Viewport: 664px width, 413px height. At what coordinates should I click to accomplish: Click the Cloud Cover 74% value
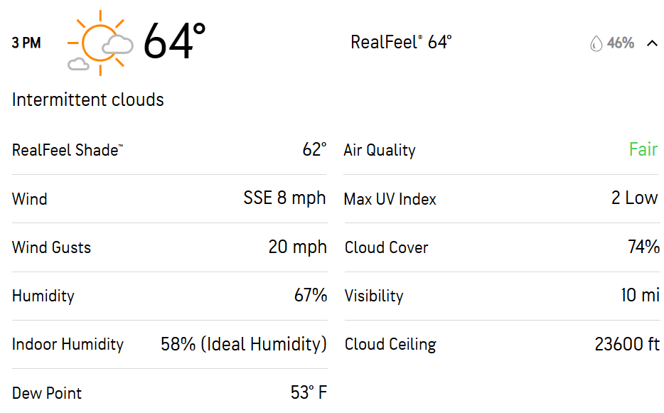tap(643, 247)
